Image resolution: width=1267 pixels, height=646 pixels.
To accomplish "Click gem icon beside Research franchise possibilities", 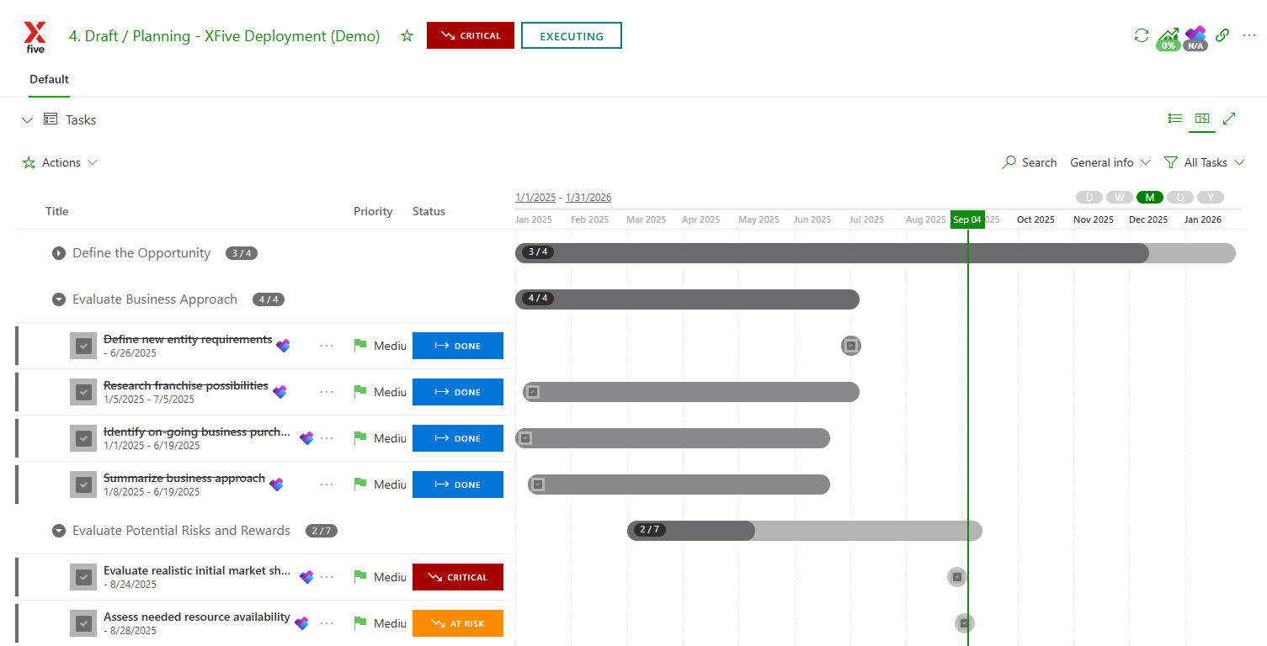I will click(x=279, y=392).
